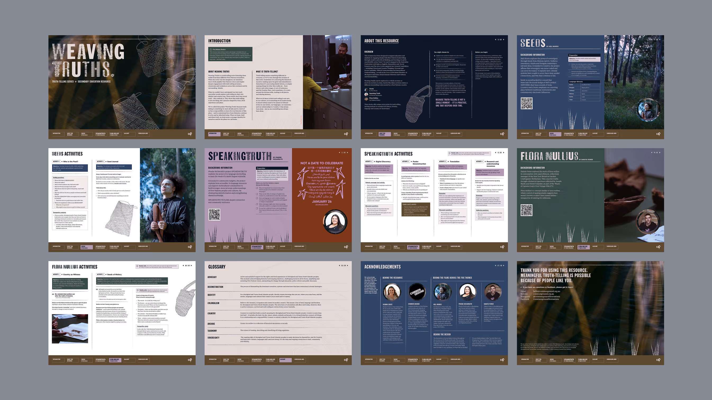Click the QR code on Seeds page

[x=526, y=103]
